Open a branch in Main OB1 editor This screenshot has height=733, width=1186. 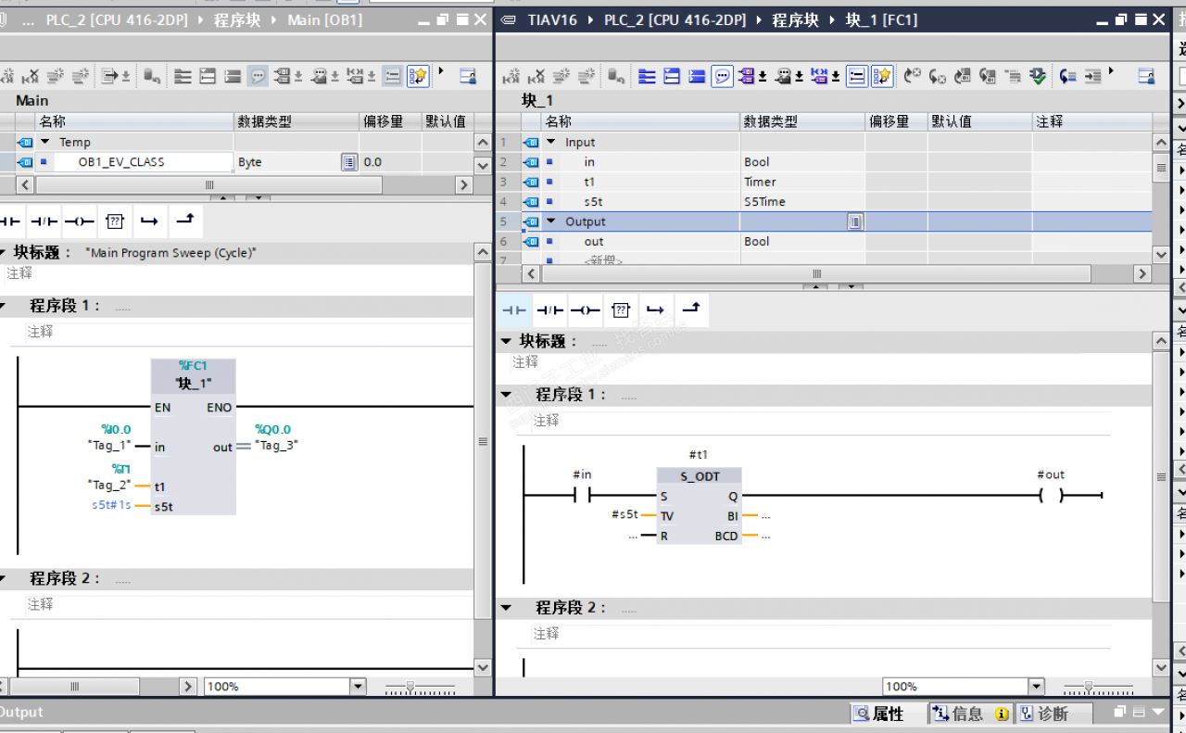(x=149, y=221)
